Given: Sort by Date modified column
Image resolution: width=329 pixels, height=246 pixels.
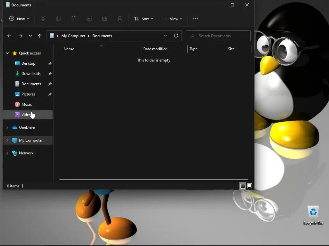Looking at the screenshot, I should pyautogui.click(x=155, y=49).
